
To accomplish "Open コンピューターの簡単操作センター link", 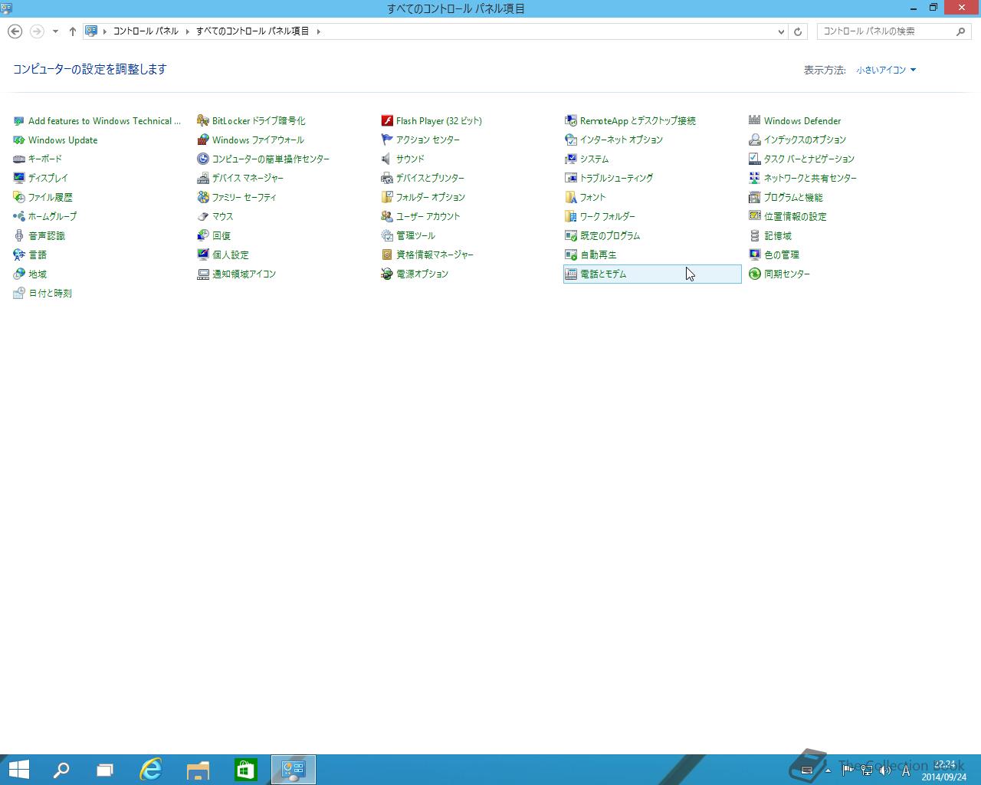I will click(x=271, y=159).
